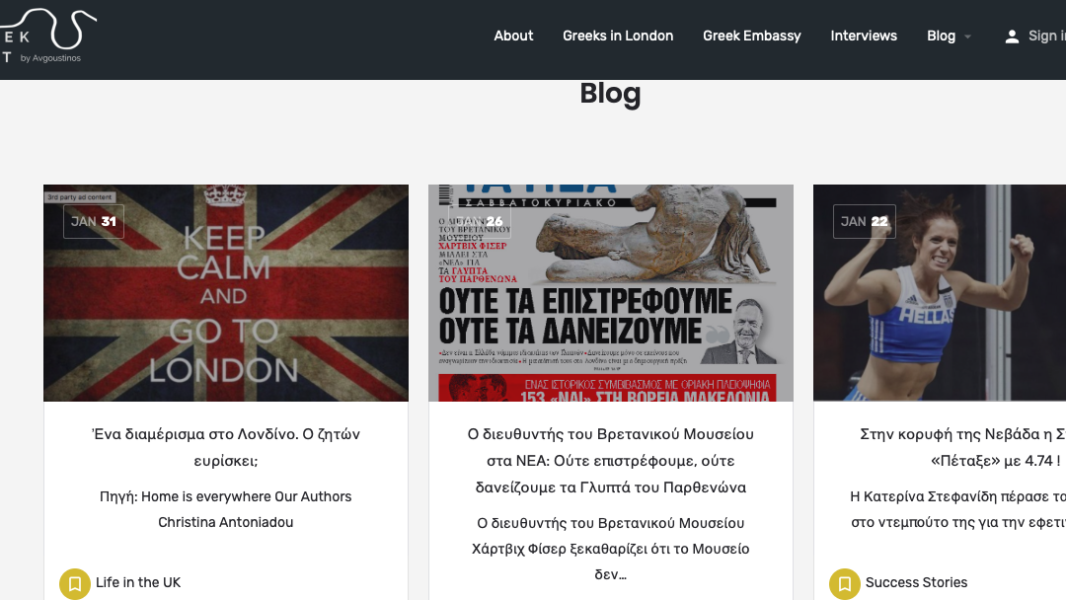Screen dimensions: 1066x600
Task: Navigate to Interviews
Action: [864, 36]
